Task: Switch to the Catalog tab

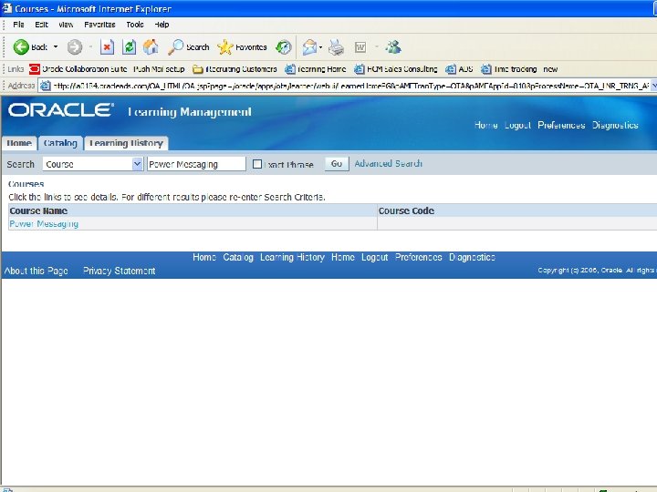Action: click(60, 143)
